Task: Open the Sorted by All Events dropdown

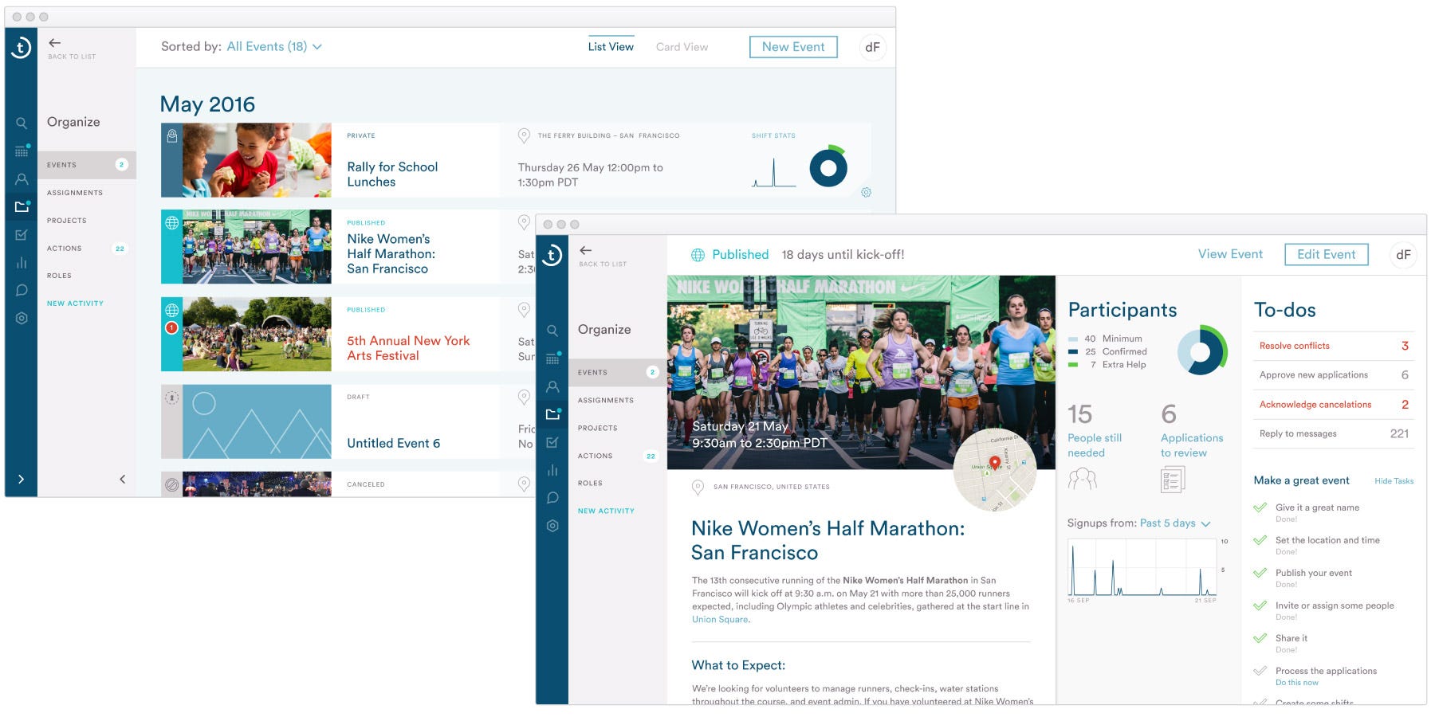Action: [274, 46]
